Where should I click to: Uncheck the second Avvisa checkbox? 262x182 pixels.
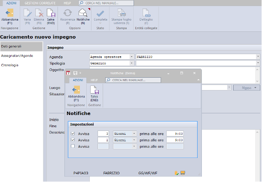pos(73,140)
